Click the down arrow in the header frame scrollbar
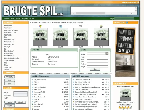Viewport: 144px width, 110px height. pyautogui.click(x=136, y=11)
